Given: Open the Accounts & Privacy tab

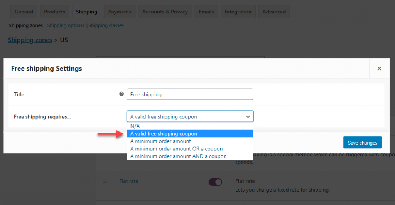Looking at the screenshot, I should click(x=165, y=12).
